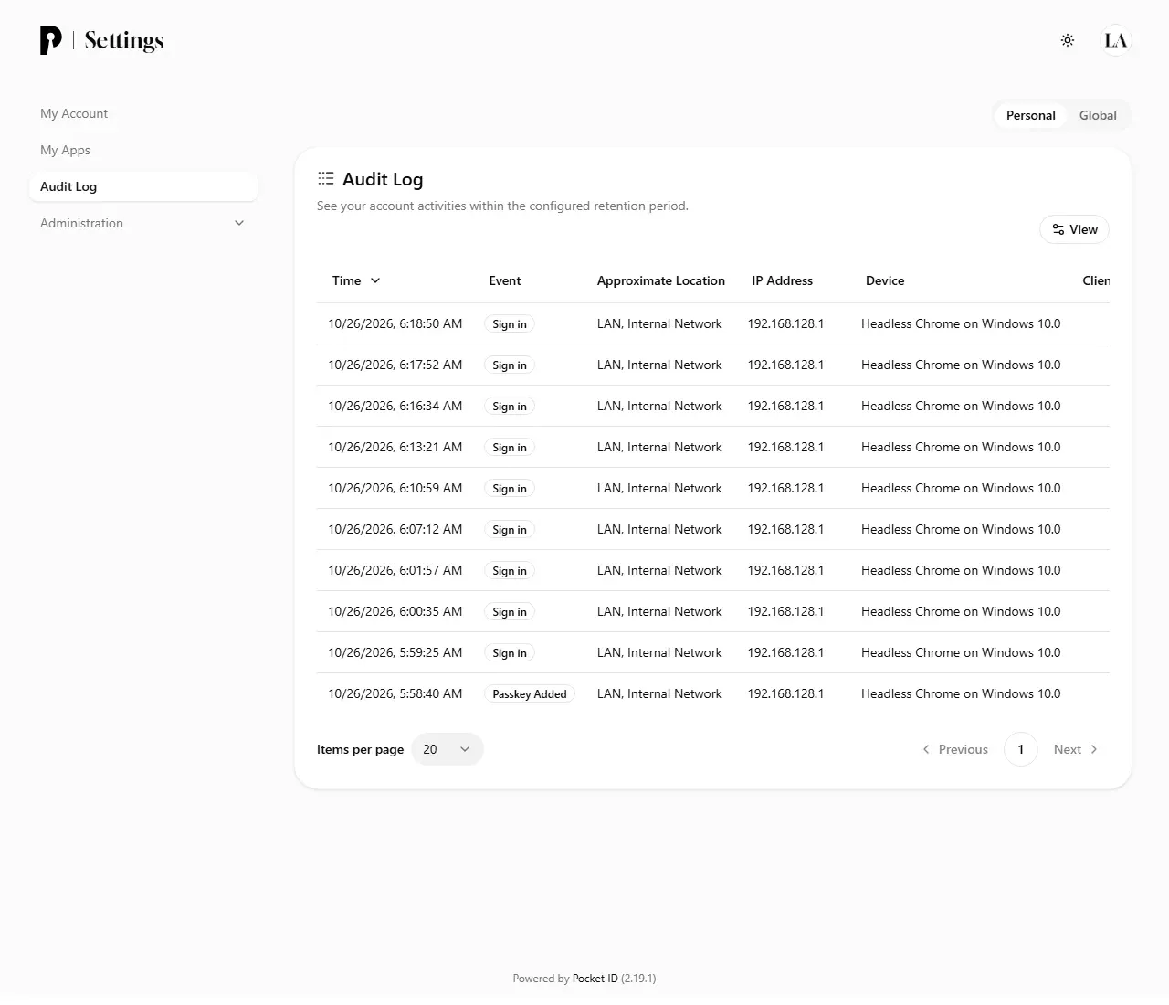Click the 10/26/2026, 5:59:25 AM timestamp
Screen dimensions: 1169x1005
tap(395, 652)
